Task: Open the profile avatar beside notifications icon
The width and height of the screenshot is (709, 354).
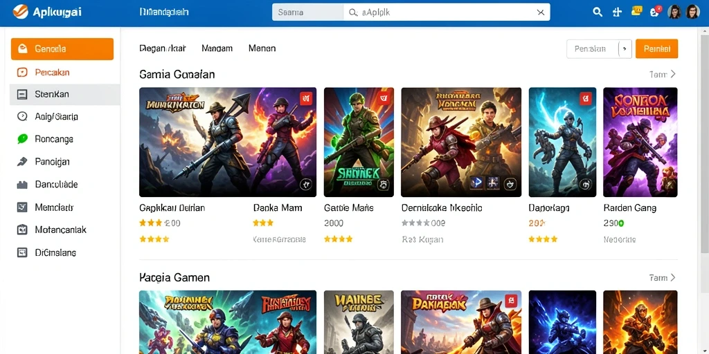Action: pyautogui.click(x=674, y=12)
